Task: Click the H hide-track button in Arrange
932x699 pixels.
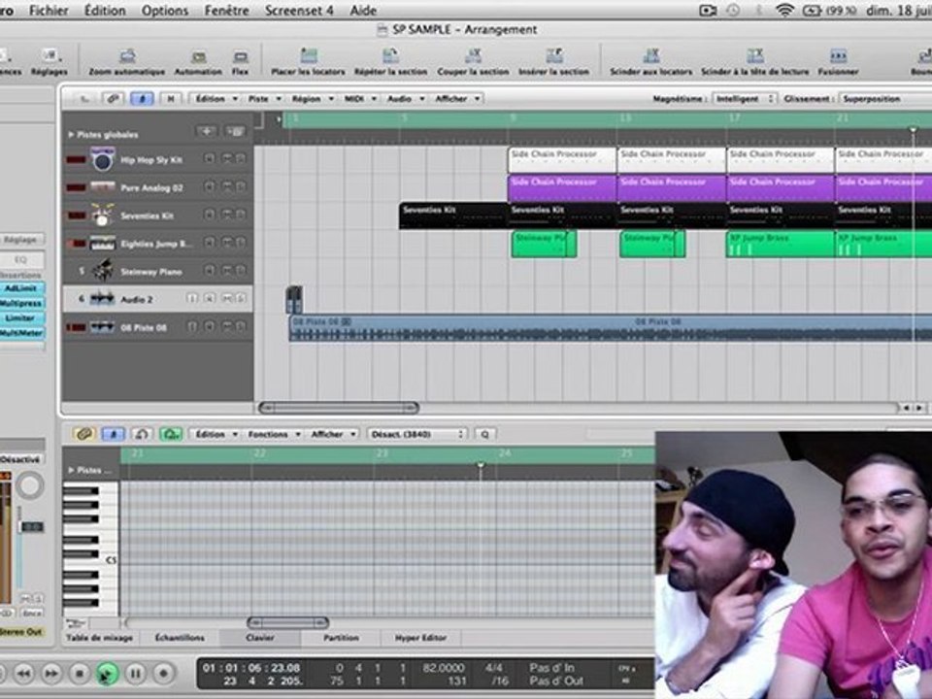Action: [x=171, y=99]
